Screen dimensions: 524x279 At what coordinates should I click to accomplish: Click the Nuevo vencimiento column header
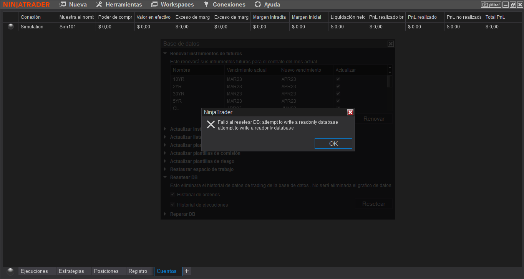pos(306,70)
